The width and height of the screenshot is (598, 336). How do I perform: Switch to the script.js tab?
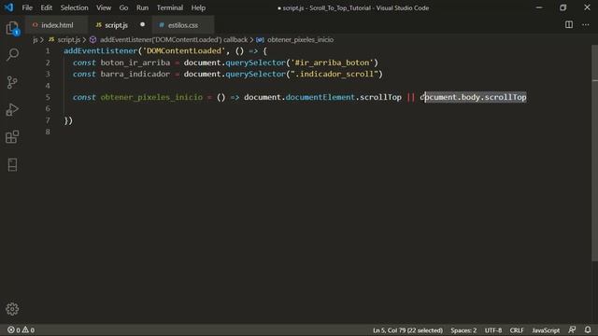click(116, 25)
